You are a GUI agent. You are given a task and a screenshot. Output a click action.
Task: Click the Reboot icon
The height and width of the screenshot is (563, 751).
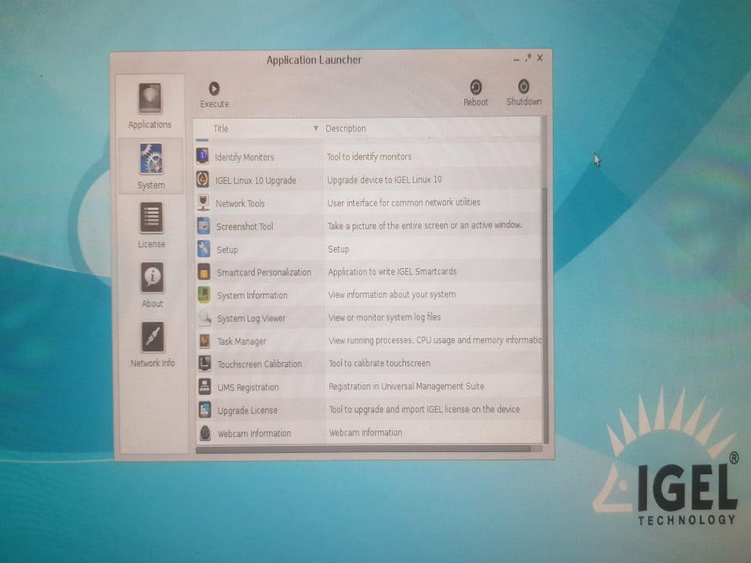[475, 87]
